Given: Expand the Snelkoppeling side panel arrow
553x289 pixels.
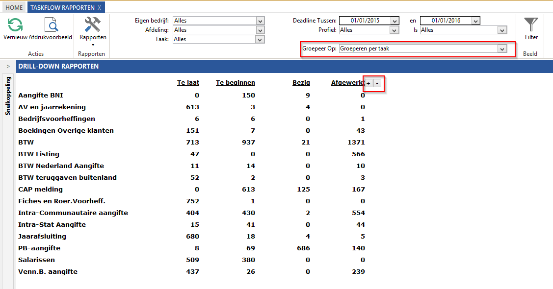Looking at the screenshot, I should pos(8,66).
